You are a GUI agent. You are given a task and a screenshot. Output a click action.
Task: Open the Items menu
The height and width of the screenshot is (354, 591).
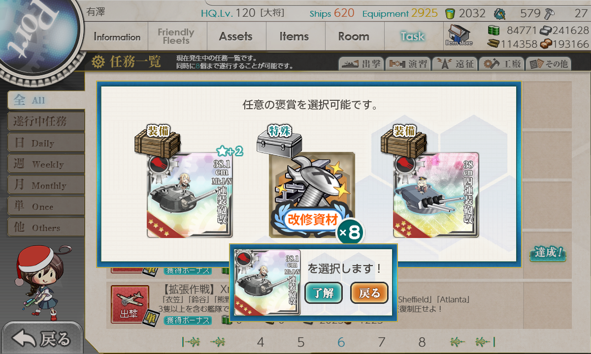pyautogui.click(x=294, y=36)
